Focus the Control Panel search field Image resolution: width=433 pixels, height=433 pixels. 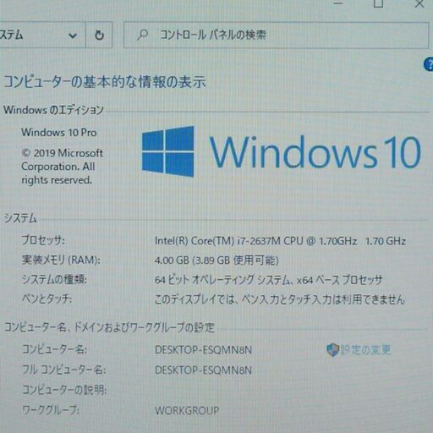[x=276, y=36]
